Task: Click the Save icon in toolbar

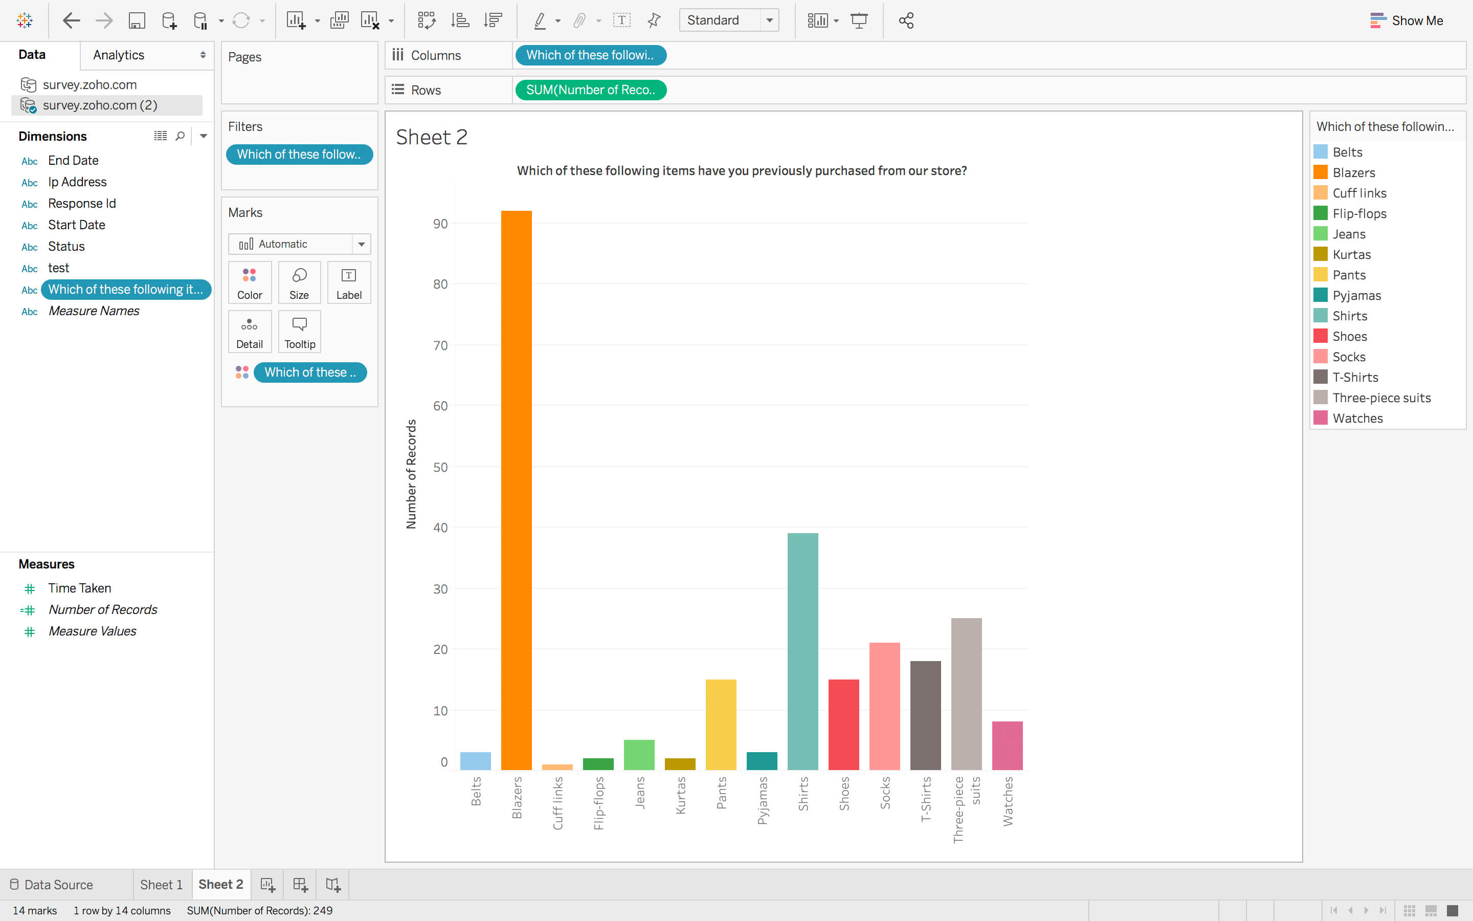Action: 137,20
